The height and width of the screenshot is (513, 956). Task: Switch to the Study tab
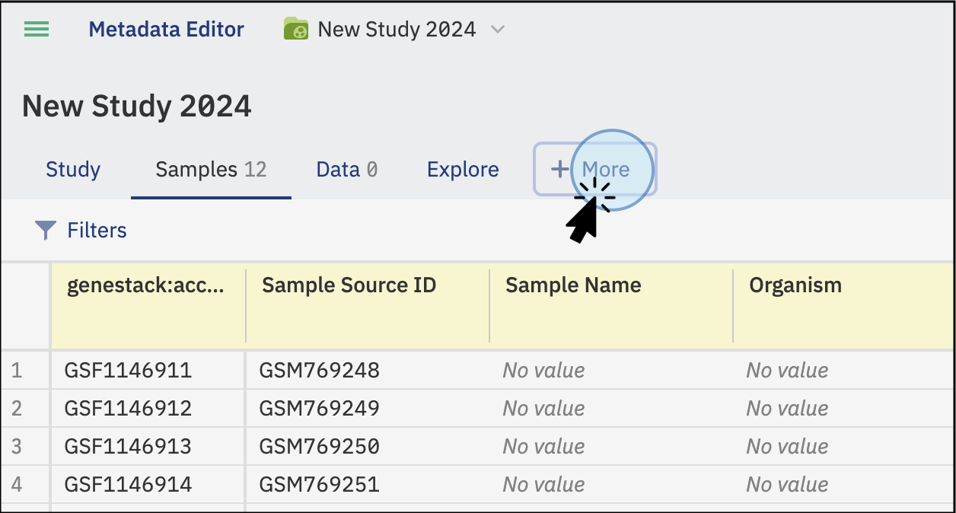73,169
